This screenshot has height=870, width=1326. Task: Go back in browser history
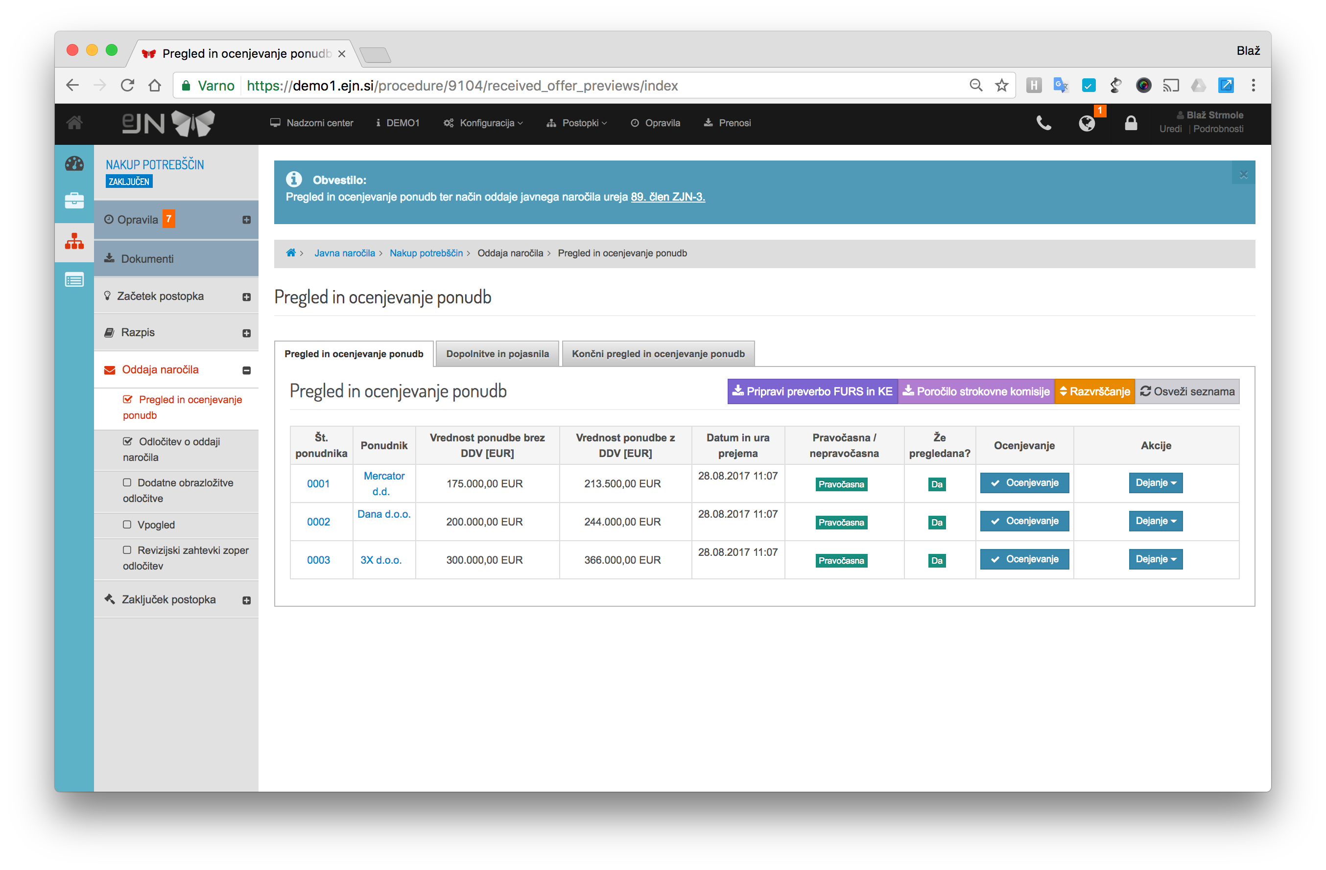click(x=72, y=85)
